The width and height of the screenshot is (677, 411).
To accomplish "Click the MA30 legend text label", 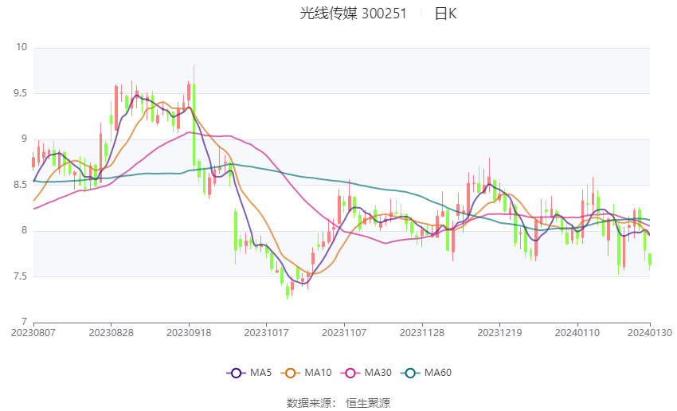I will pyautogui.click(x=378, y=373).
